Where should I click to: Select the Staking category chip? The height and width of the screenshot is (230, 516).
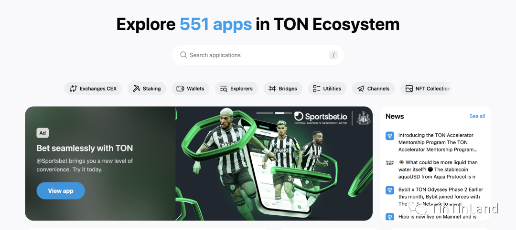click(x=147, y=89)
